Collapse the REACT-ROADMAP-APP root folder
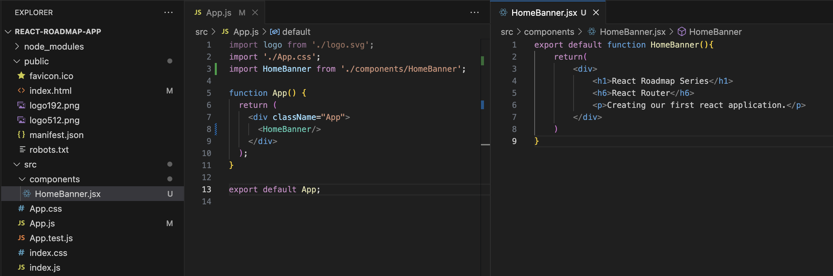This screenshot has height=276, width=833. click(8, 31)
